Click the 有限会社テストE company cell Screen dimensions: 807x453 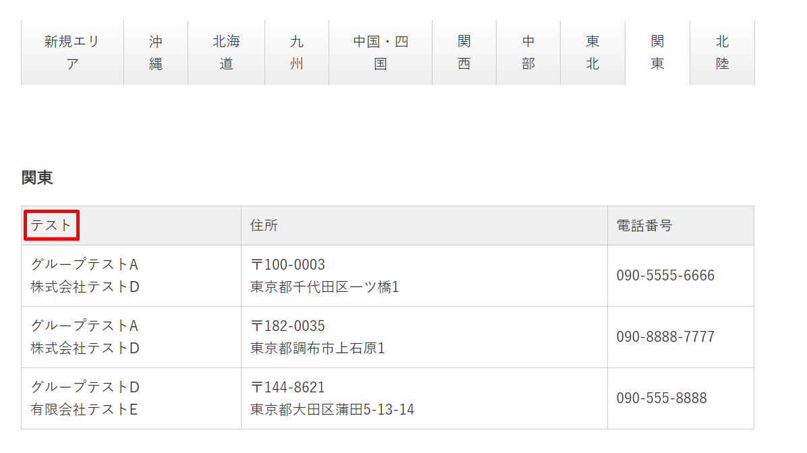(84, 409)
